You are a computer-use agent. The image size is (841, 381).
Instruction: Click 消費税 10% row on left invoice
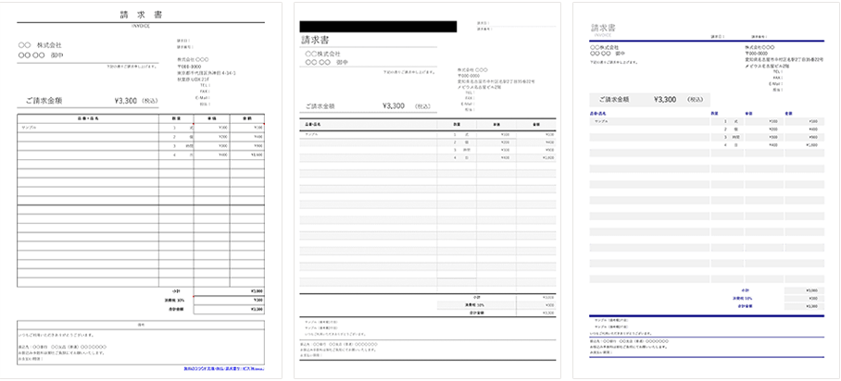[x=178, y=301]
